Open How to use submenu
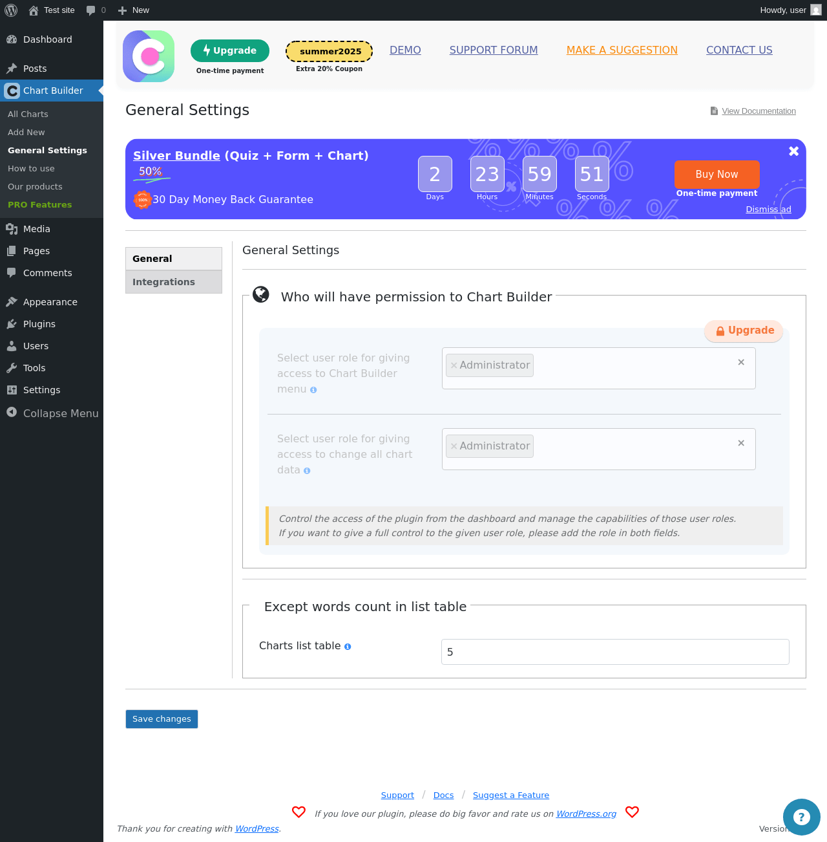The width and height of the screenshot is (827, 842). tap(31, 168)
